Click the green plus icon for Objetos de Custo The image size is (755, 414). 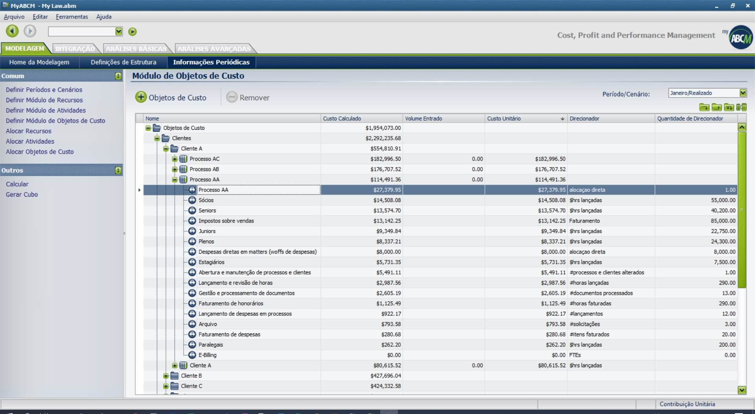point(141,97)
